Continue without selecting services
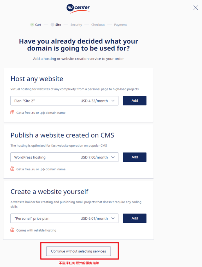202x267 pixels. (x=78, y=251)
